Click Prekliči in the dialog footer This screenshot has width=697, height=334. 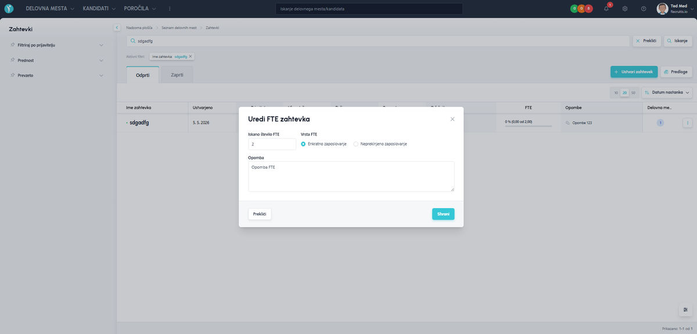click(260, 214)
